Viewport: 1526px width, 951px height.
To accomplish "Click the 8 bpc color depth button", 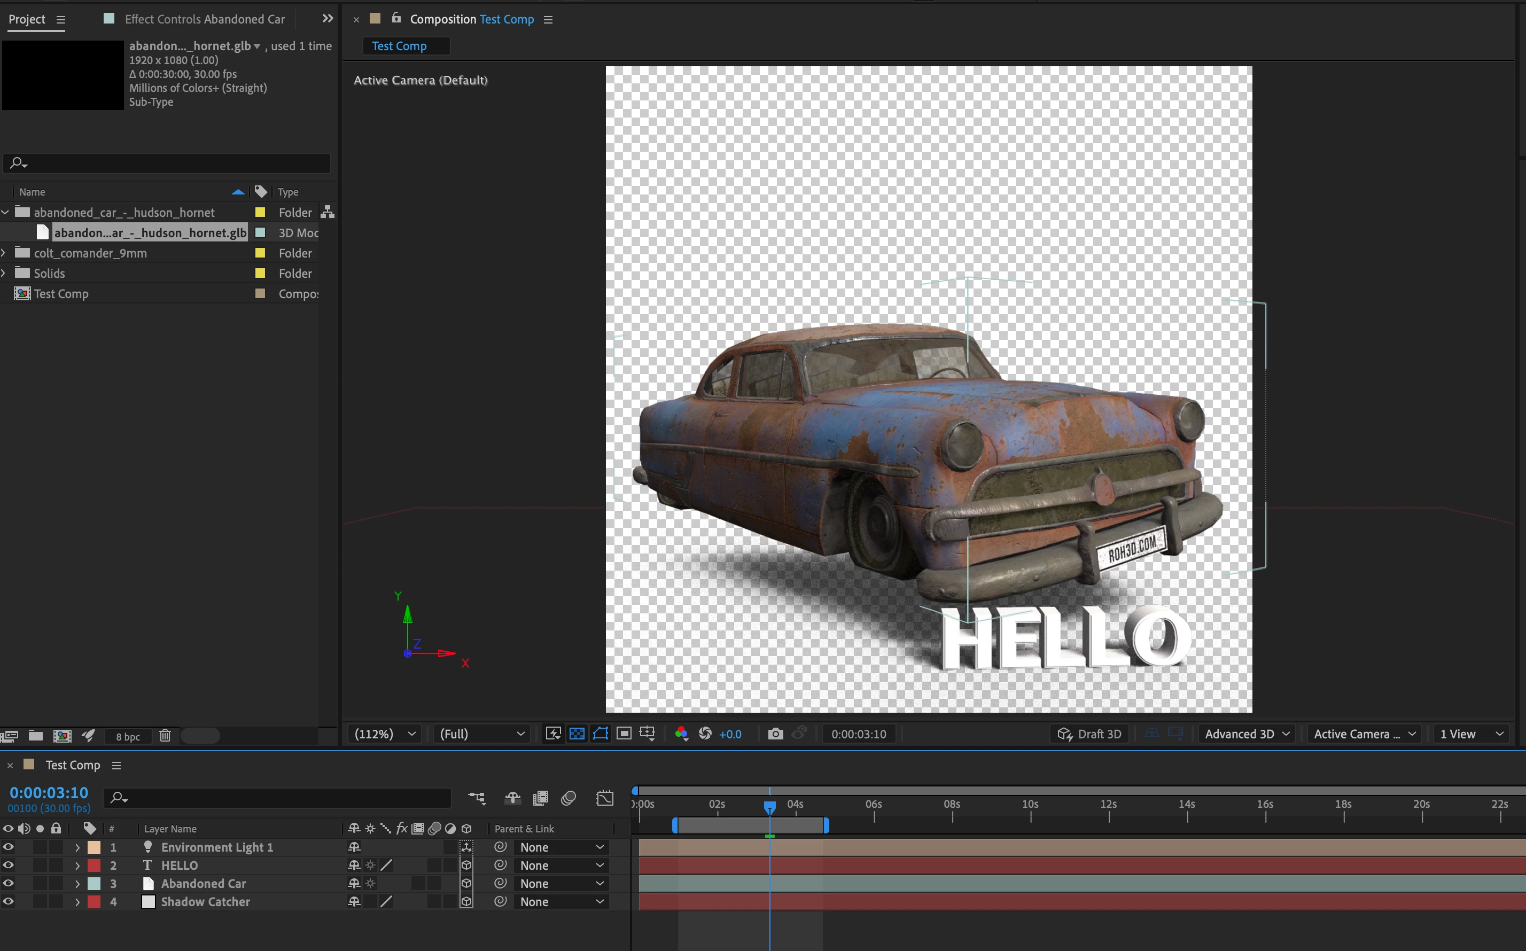I will (128, 736).
